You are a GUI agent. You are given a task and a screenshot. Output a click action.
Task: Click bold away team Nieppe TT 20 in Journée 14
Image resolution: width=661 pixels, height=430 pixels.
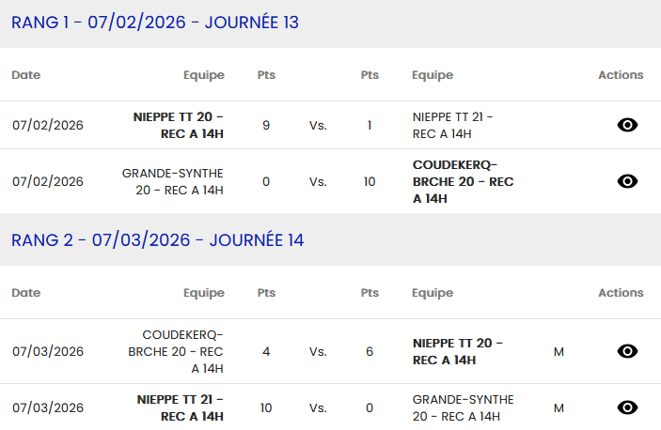[x=458, y=351]
